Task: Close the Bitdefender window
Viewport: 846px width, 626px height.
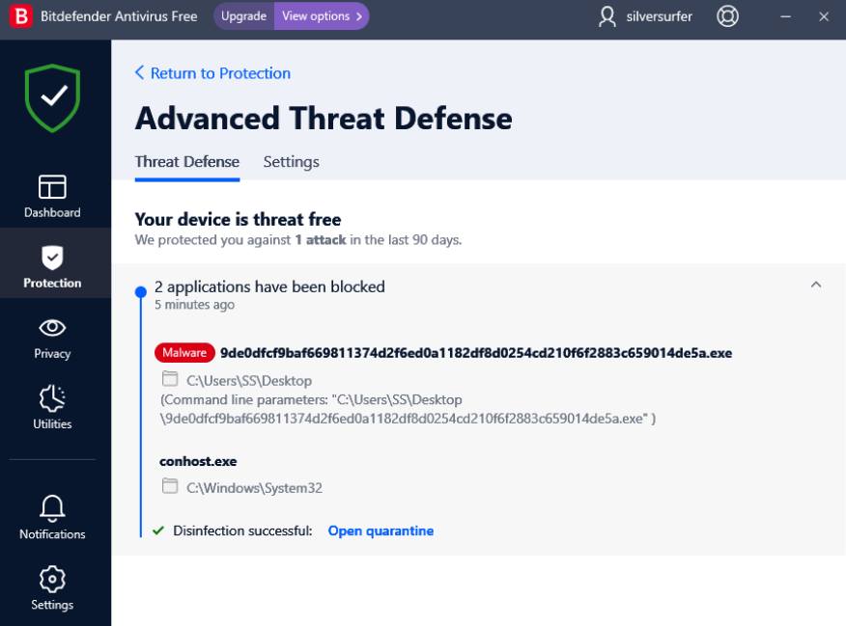Action: [824, 16]
